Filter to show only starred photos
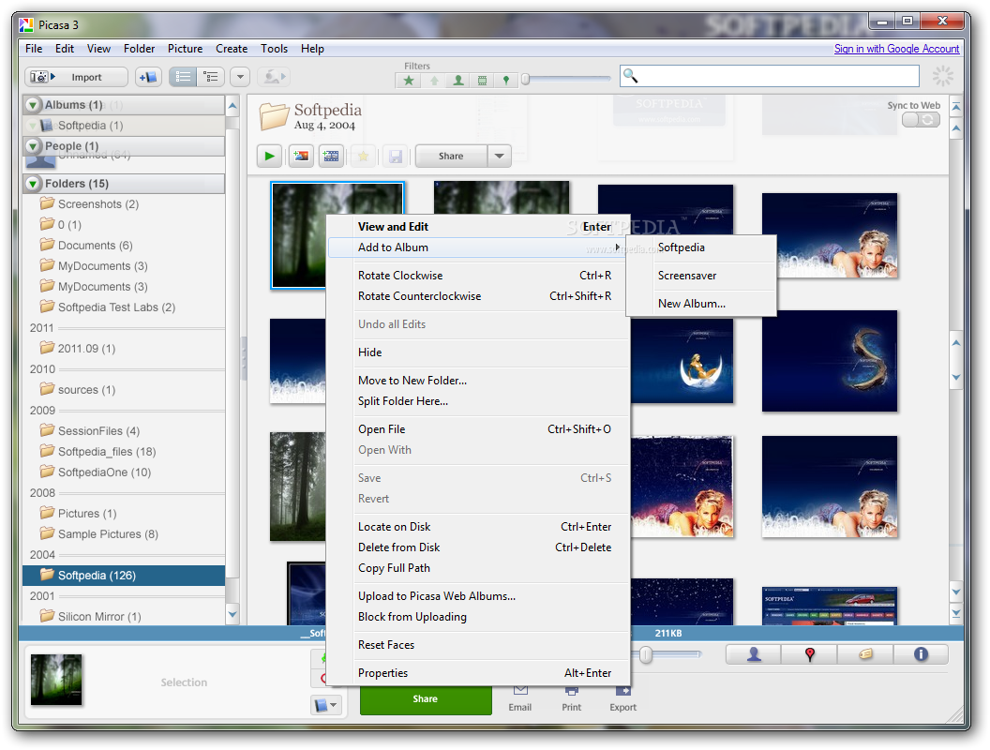990x750 pixels. pos(409,81)
